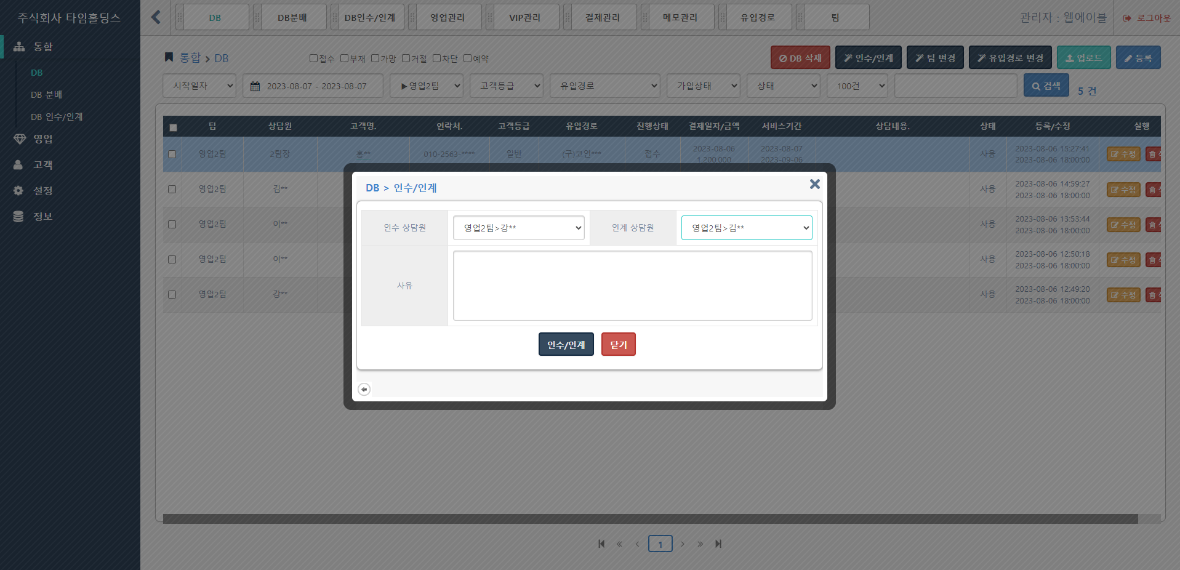Enable the 가망 filter checkbox
This screenshot has height=570, width=1180.
click(375, 58)
